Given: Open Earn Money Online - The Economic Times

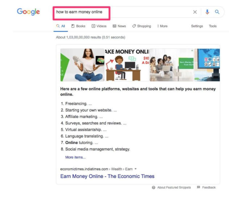Looking at the screenshot, I should tap(107, 176).
